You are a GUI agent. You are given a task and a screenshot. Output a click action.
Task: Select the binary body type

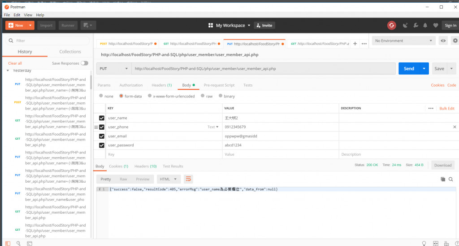[x=221, y=96]
